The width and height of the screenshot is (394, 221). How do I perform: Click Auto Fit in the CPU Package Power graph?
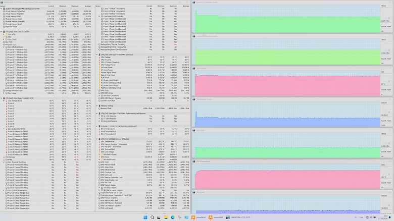pos(383,121)
